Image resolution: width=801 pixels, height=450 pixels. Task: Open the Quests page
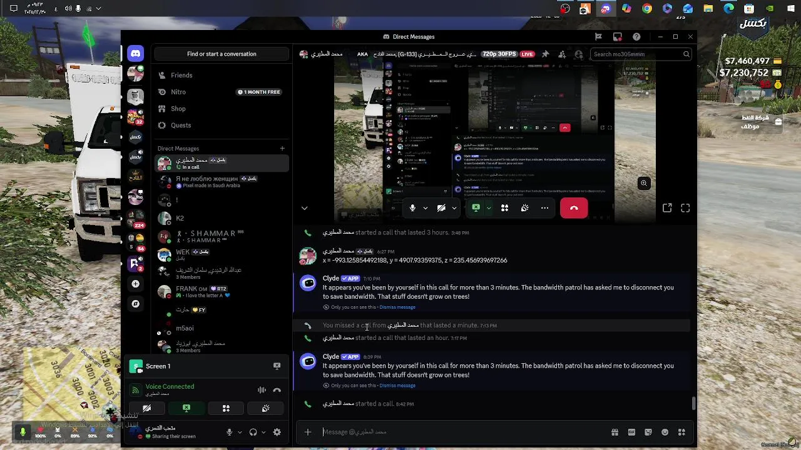222,125
